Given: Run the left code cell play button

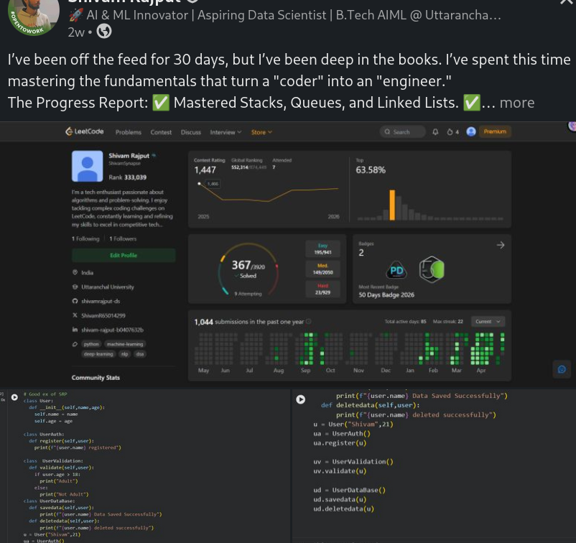Looking at the screenshot, I should (14, 397).
